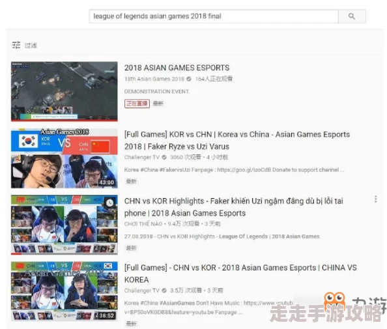
Task: Open the filter sliders icon
Action: tap(16, 45)
